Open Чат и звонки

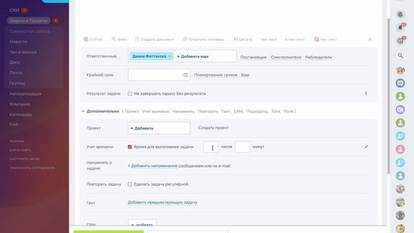pos(23,52)
